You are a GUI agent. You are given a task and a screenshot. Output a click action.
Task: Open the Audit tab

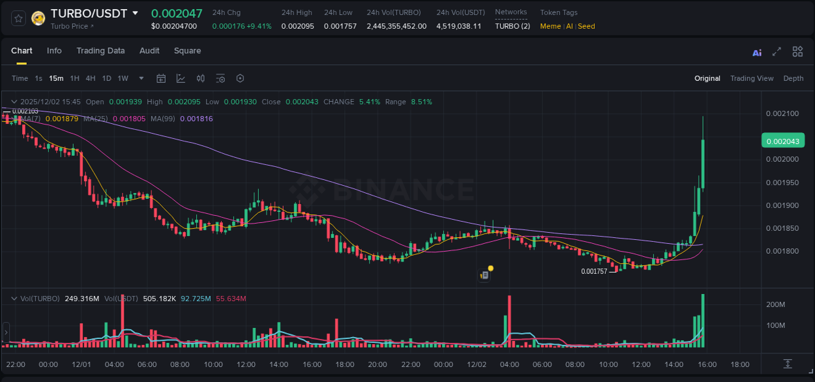click(x=149, y=51)
